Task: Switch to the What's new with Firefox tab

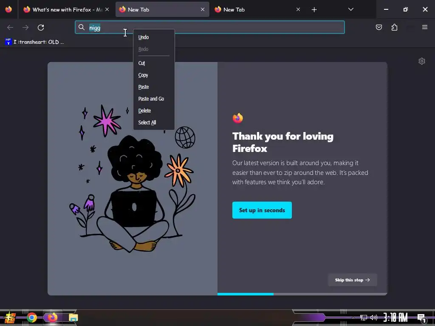Action: [x=66, y=9]
